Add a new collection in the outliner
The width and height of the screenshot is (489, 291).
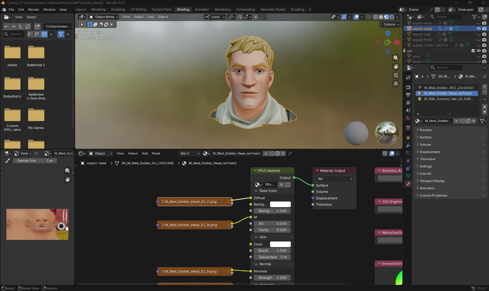(x=485, y=17)
